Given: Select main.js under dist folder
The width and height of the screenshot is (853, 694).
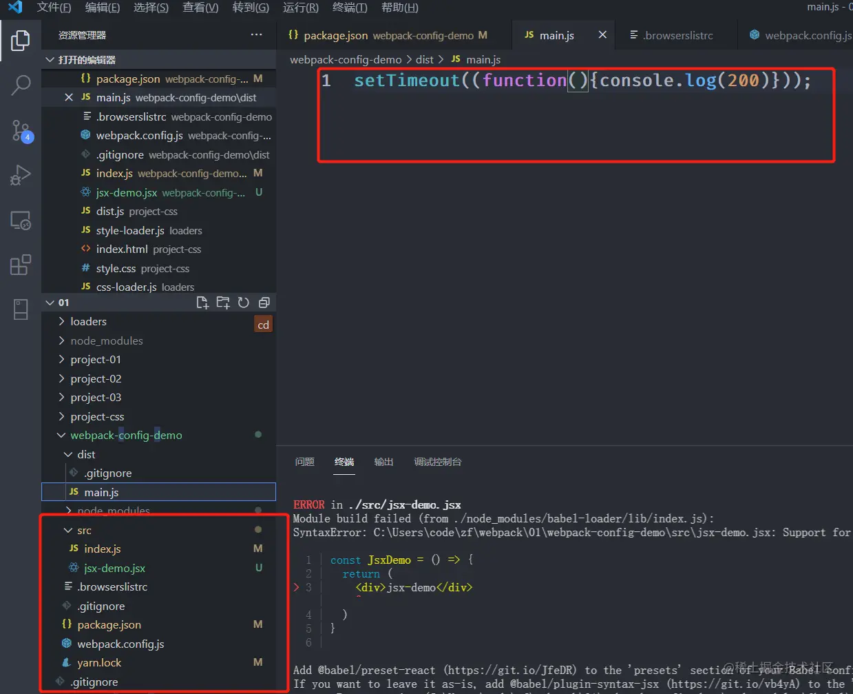Looking at the screenshot, I should tap(158, 492).
